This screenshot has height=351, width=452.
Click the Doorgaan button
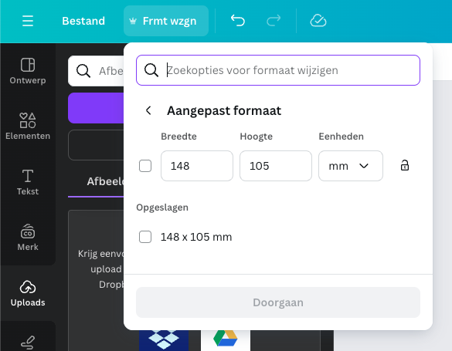coord(278,302)
